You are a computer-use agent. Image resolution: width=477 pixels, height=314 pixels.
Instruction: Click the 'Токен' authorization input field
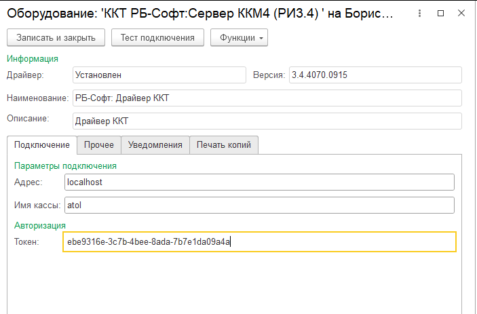259,241
